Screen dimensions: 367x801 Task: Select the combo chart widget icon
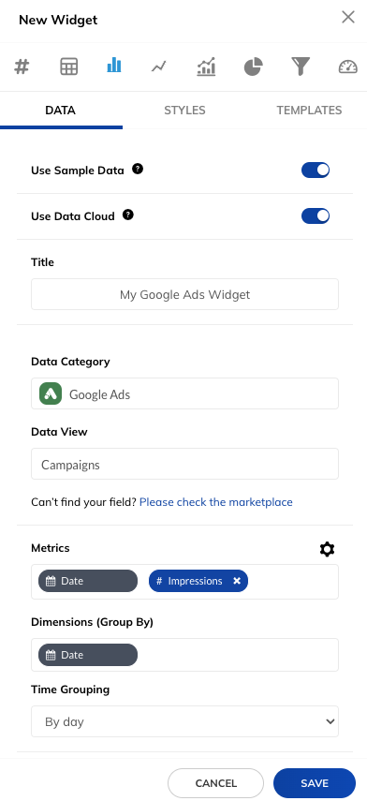(x=206, y=67)
